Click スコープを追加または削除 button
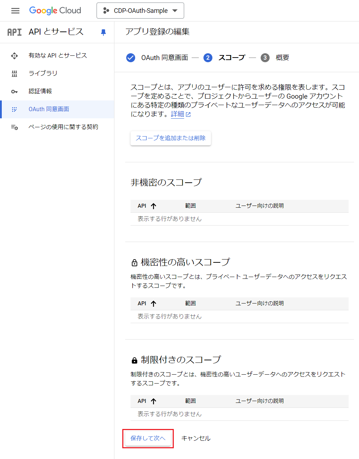Viewport: 359px width, 459px height. [x=171, y=138]
